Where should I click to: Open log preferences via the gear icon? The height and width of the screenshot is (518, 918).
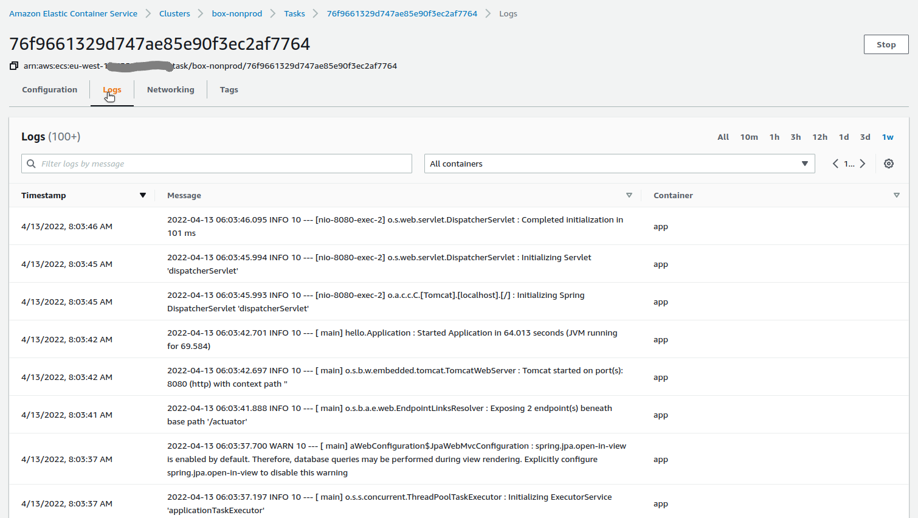click(888, 163)
